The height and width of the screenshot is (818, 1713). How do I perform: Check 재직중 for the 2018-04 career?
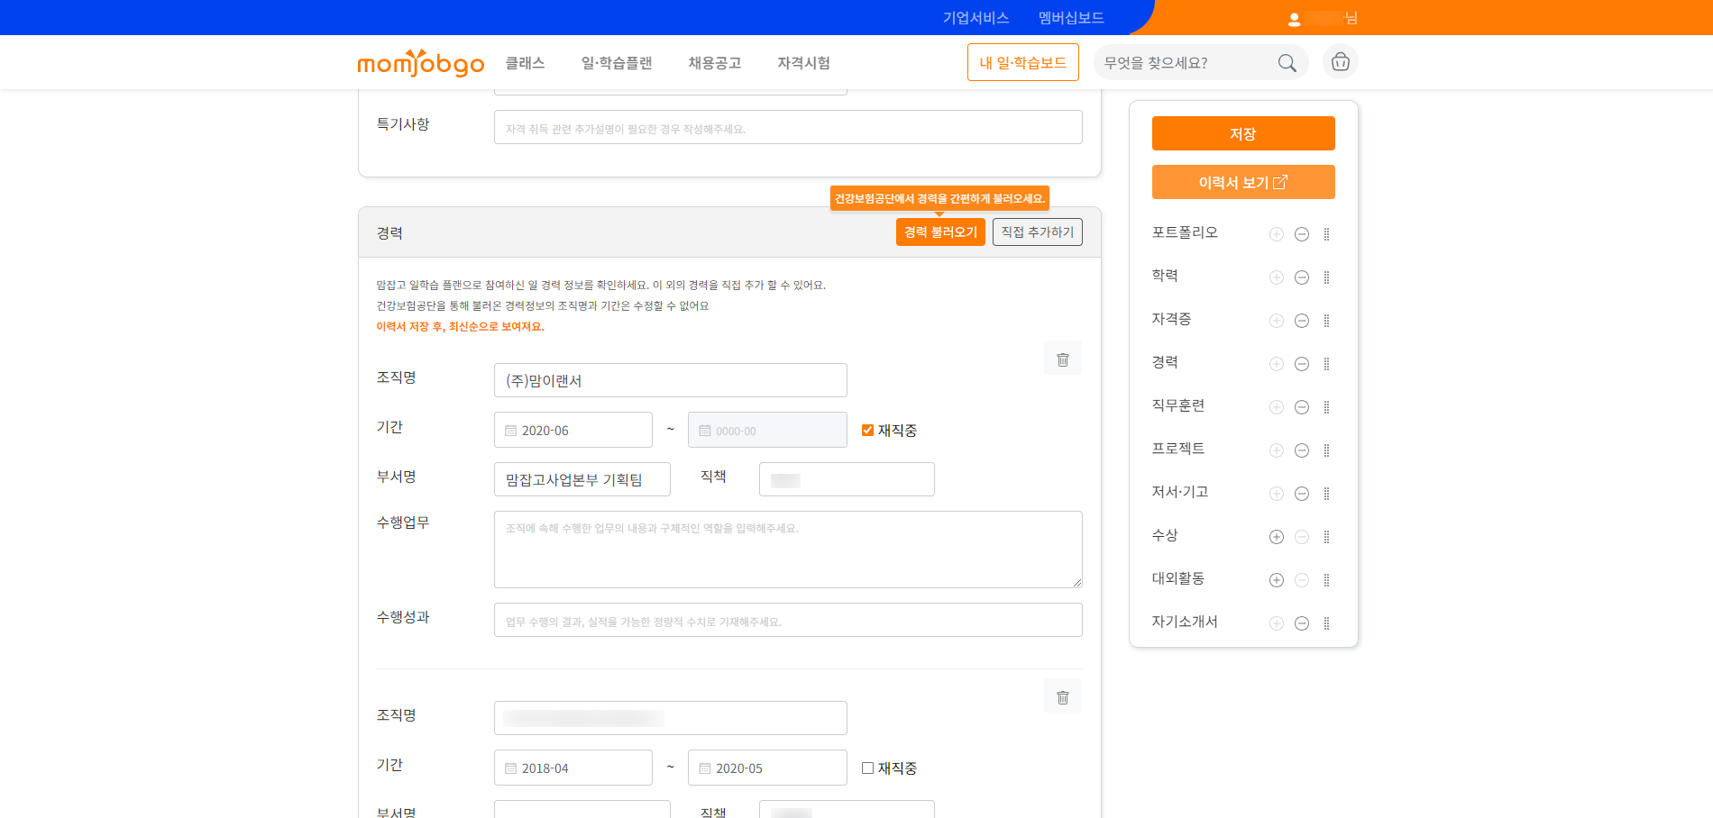point(867,768)
